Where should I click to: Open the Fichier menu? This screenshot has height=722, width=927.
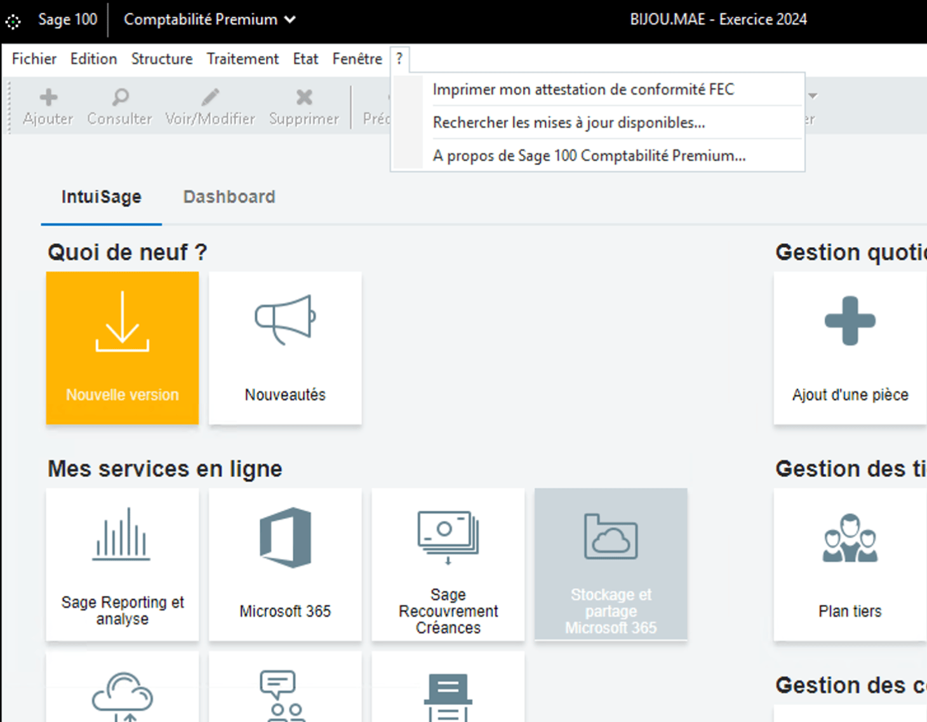click(34, 59)
